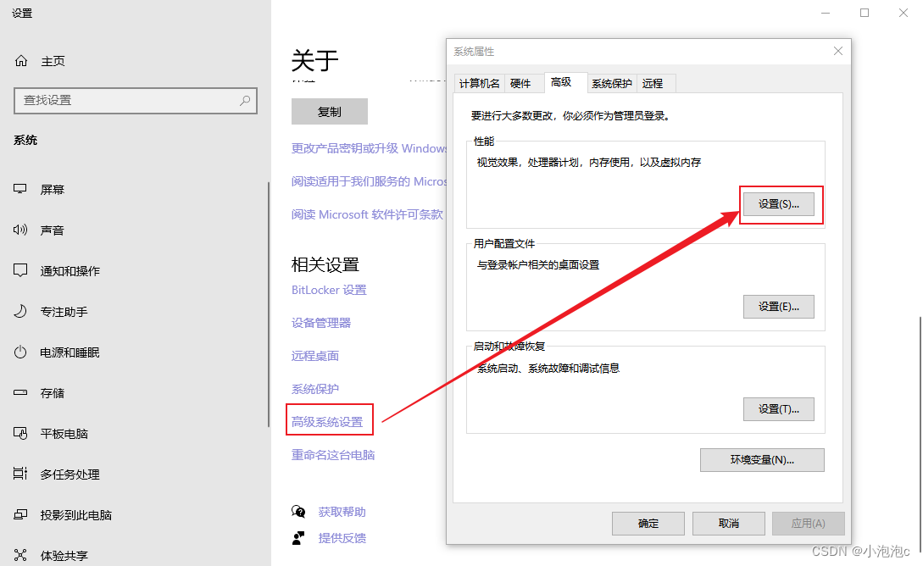The height and width of the screenshot is (566, 923).
Task: Close the 系统属性 dialog with X
Action: 838,51
